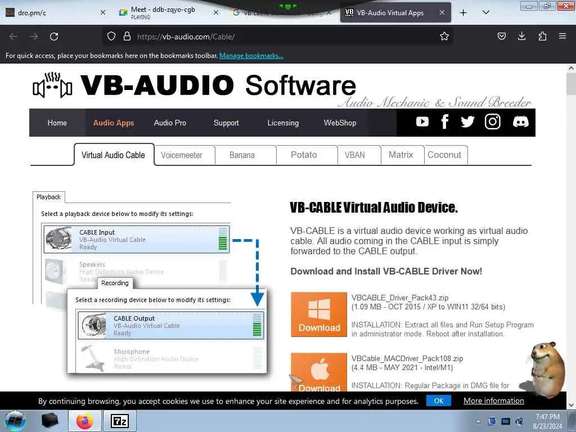This screenshot has height=432, width=576.
Task: Open the Firefox taskbar icon
Action: (85, 421)
